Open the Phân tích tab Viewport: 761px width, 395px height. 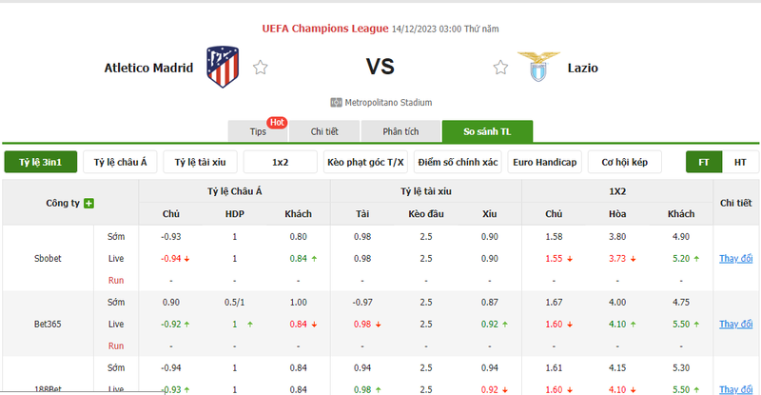coord(400,131)
